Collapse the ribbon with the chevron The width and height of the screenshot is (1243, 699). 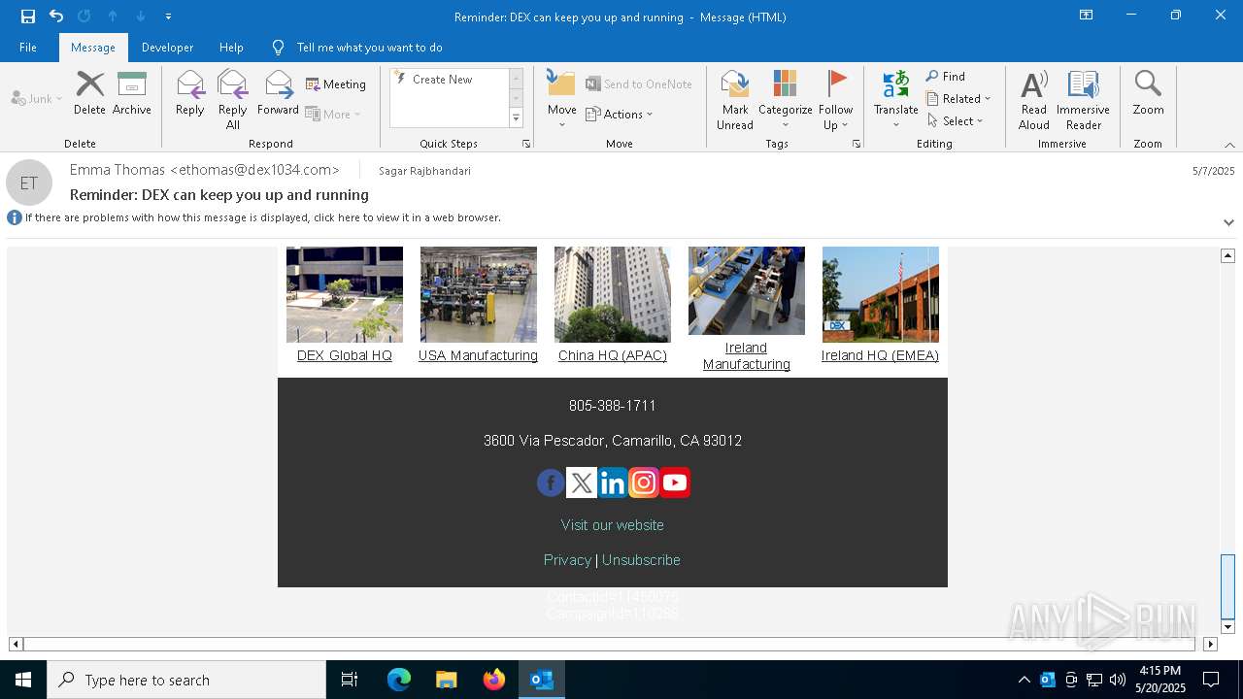coord(1229,145)
